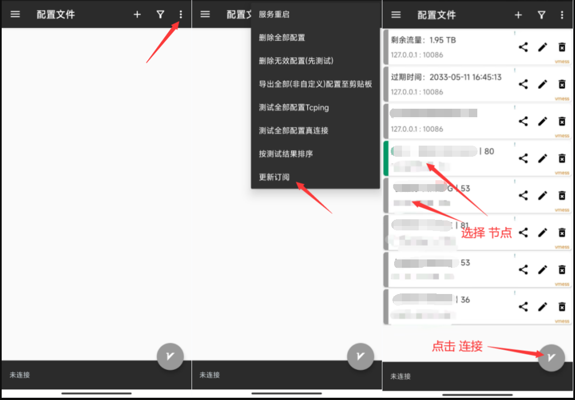Toggle the V connect button in leftmost screen
Screen dimensions: 575x400
click(170, 356)
